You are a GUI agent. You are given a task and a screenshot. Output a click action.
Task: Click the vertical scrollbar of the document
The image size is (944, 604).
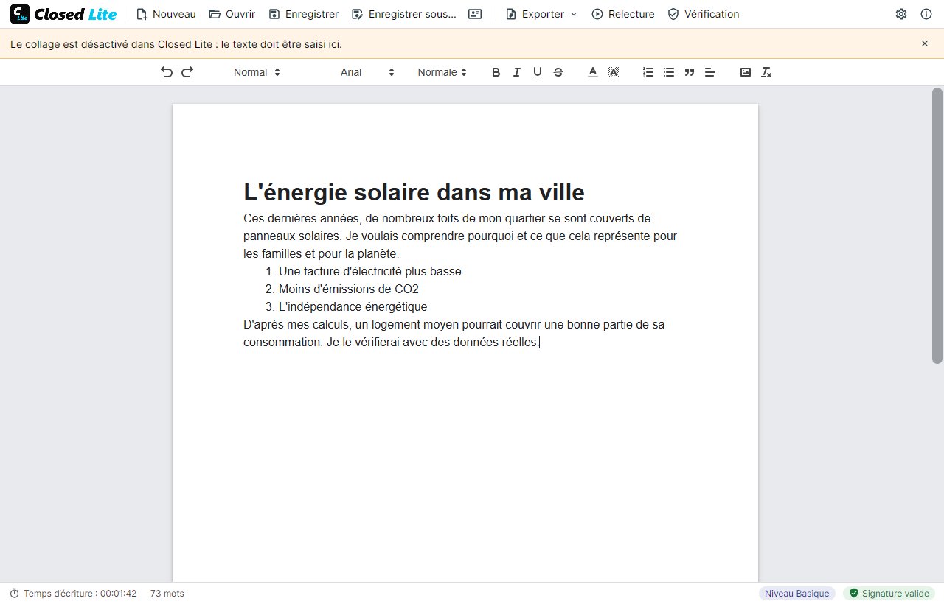click(937, 225)
